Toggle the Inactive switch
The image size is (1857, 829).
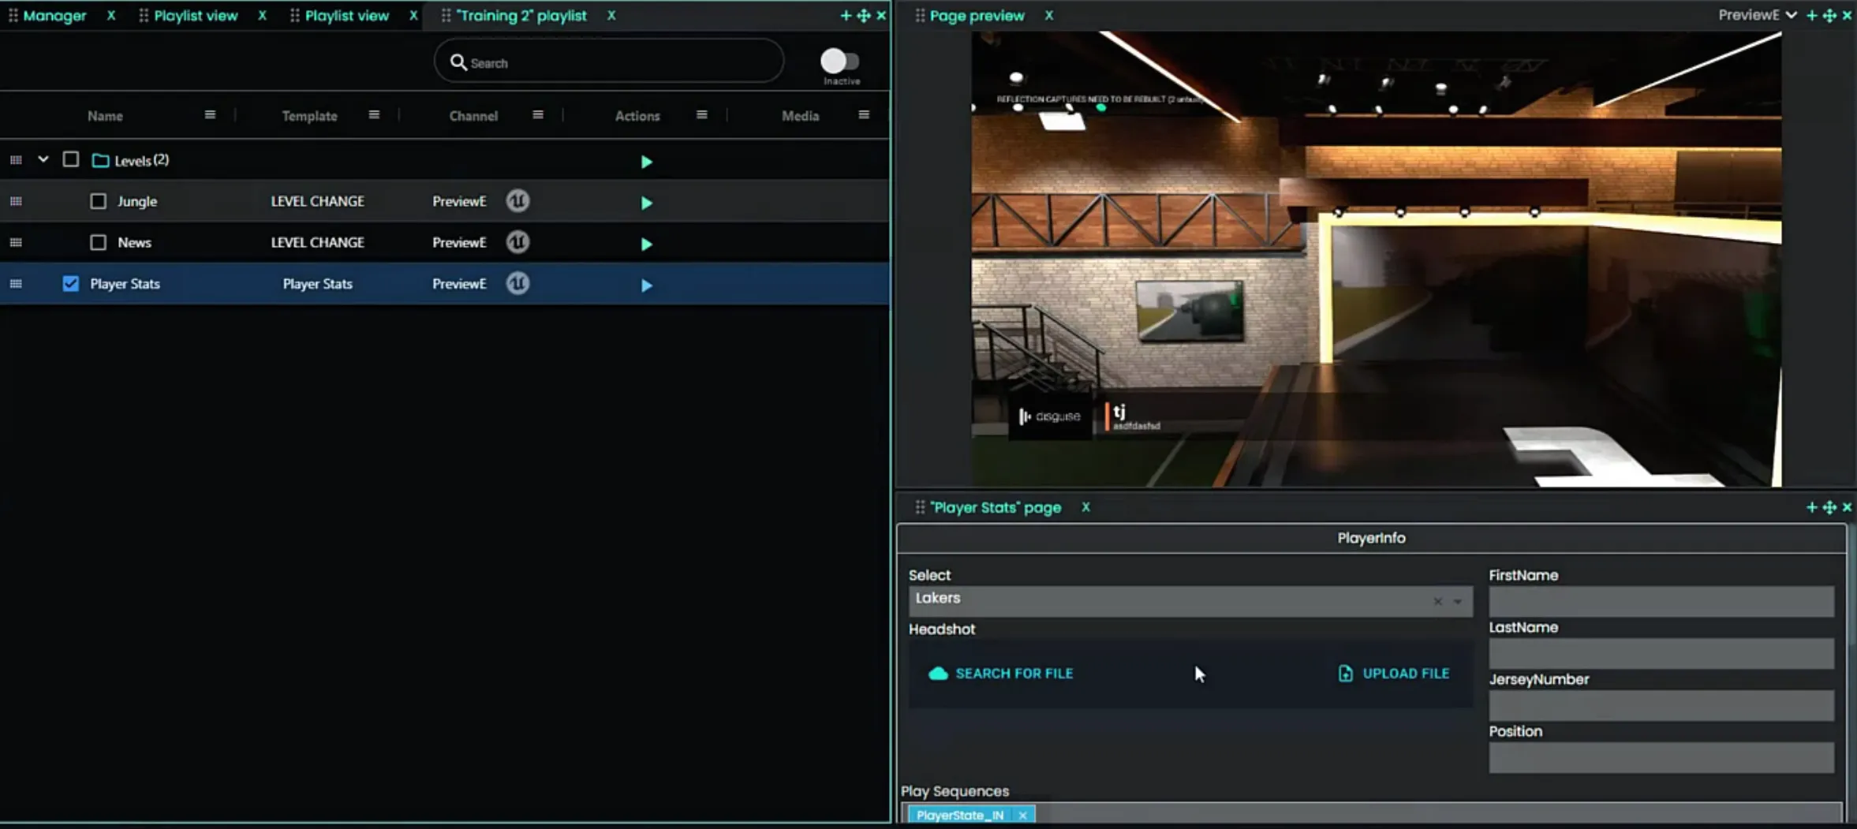pyautogui.click(x=839, y=62)
